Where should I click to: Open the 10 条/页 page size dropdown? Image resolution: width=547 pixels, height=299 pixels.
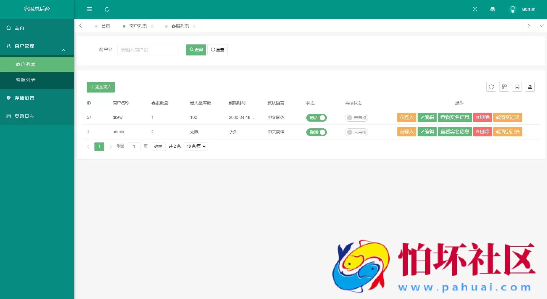tap(196, 146)
